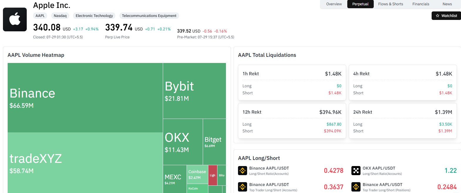This screenshot has width=461, height=193.
Task: Click the Nasdaq exchange tag
Action: click(x=60, y=16)
